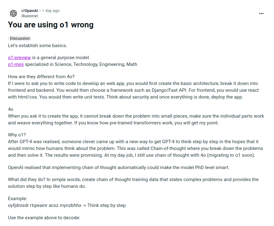The width and height of the screenshot is (274, 226).
Task: Open the post's three-dot overflow menu
Action: [x=261, y=14]
